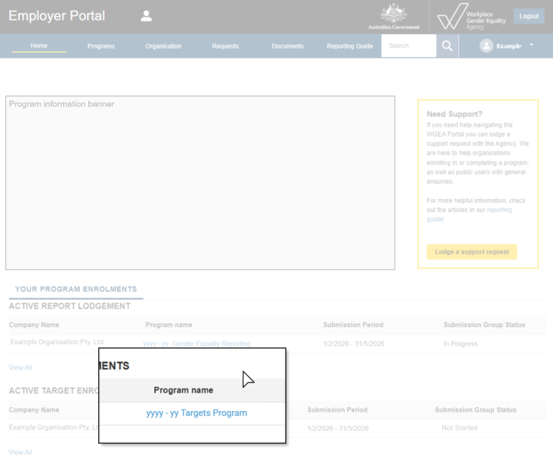Click the Active Report Lodgement section heading
The width and height of the screenshot is (553, 458).
tap(69, 307)
